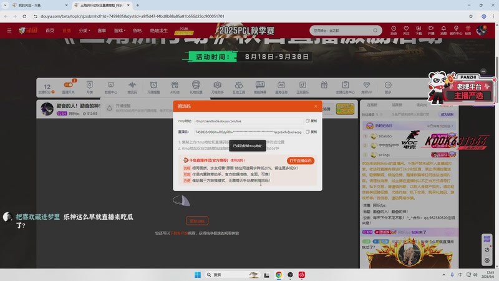Minimize the 老牌平台 promo float
Screen dimensions: 499x281
[483, 71]
